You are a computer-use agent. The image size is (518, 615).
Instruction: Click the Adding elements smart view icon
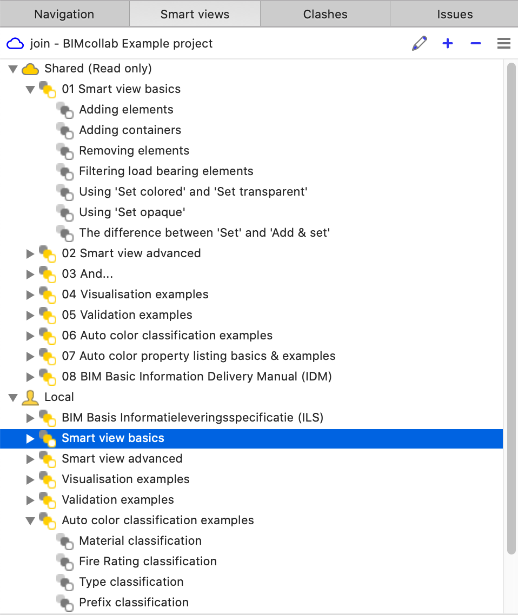click(x=65, y=110)
